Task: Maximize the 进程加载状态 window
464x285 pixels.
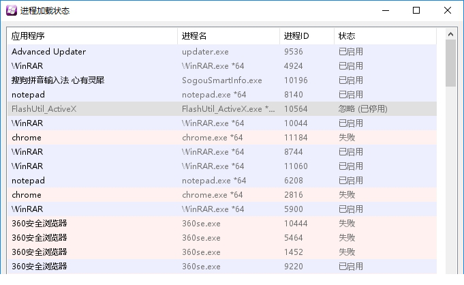Action: 416,10
